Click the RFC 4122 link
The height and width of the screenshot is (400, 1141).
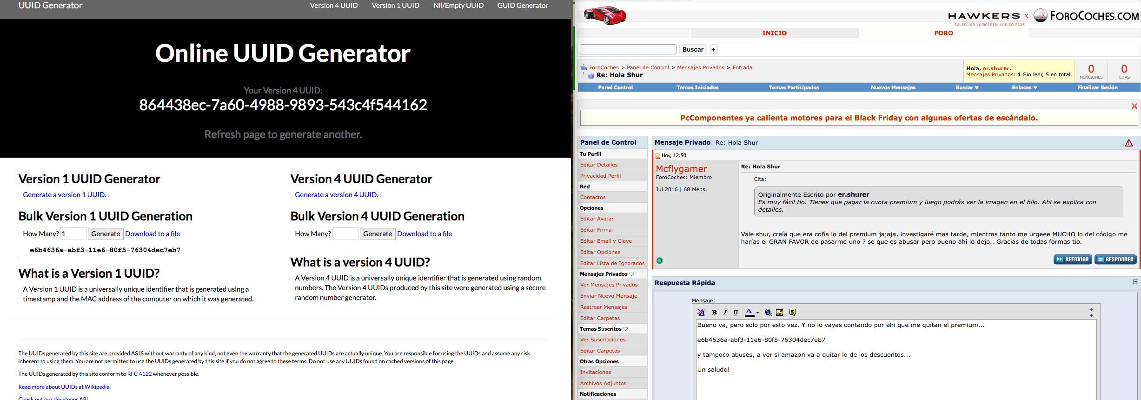pos(139,374)
